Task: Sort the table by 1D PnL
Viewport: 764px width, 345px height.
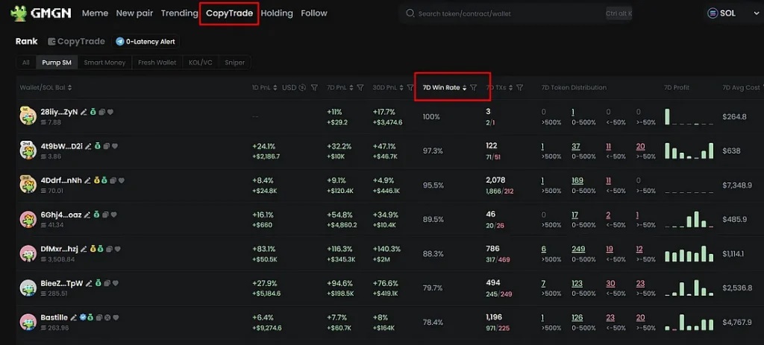Action: (x=275, y=88)
